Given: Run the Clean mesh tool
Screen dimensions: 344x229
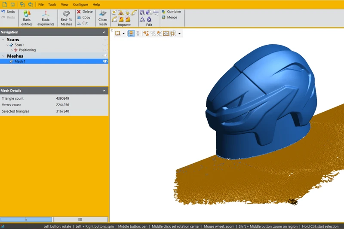Looking at the screenshot, I should tap(103, 14).
